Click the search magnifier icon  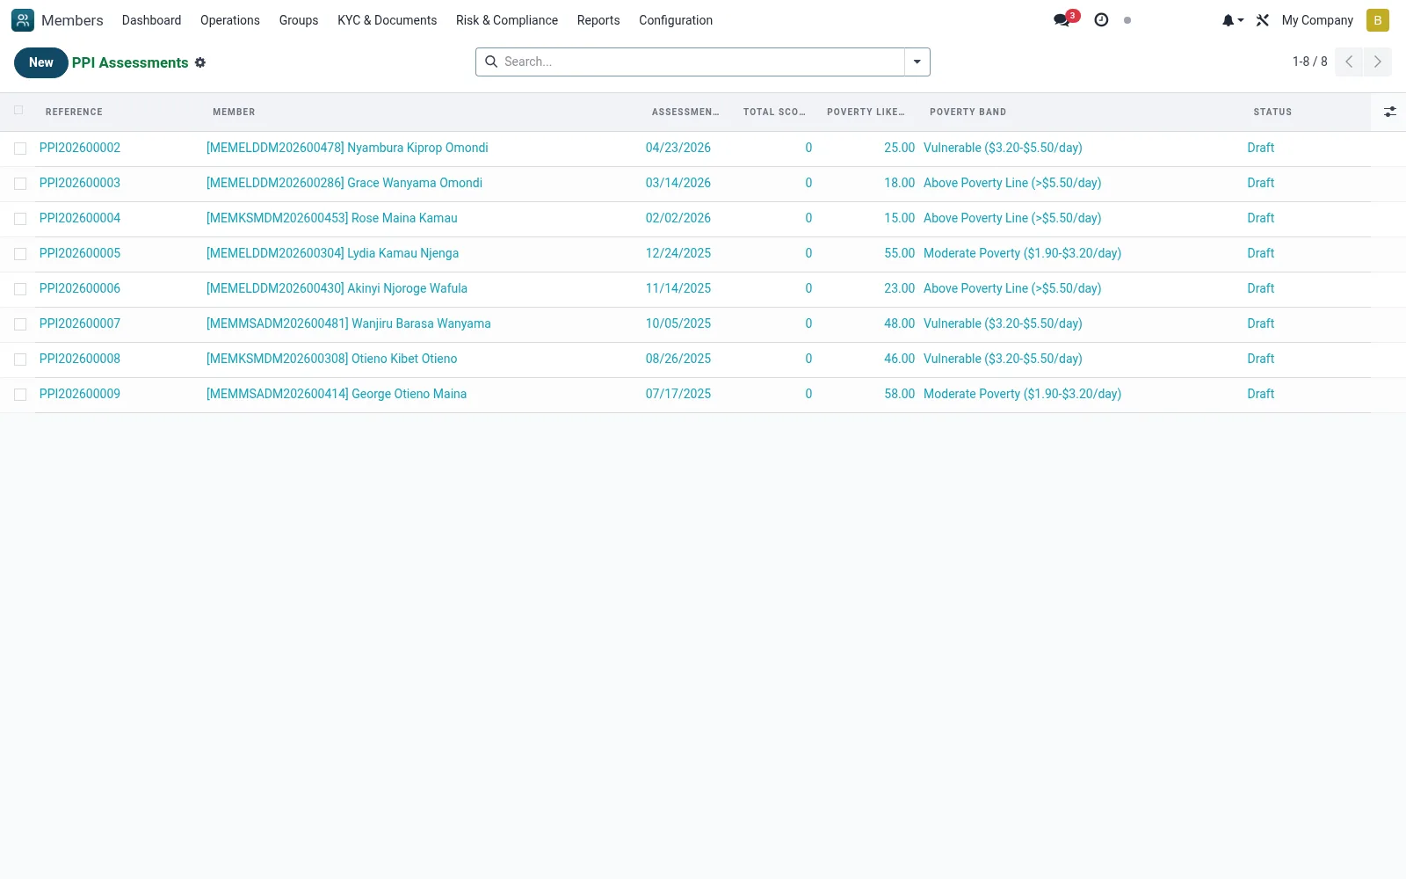click(x=491, y=62)
